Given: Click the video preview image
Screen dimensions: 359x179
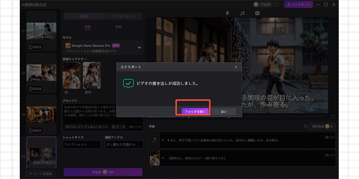Looking at the screenshot, I should 242,65.
